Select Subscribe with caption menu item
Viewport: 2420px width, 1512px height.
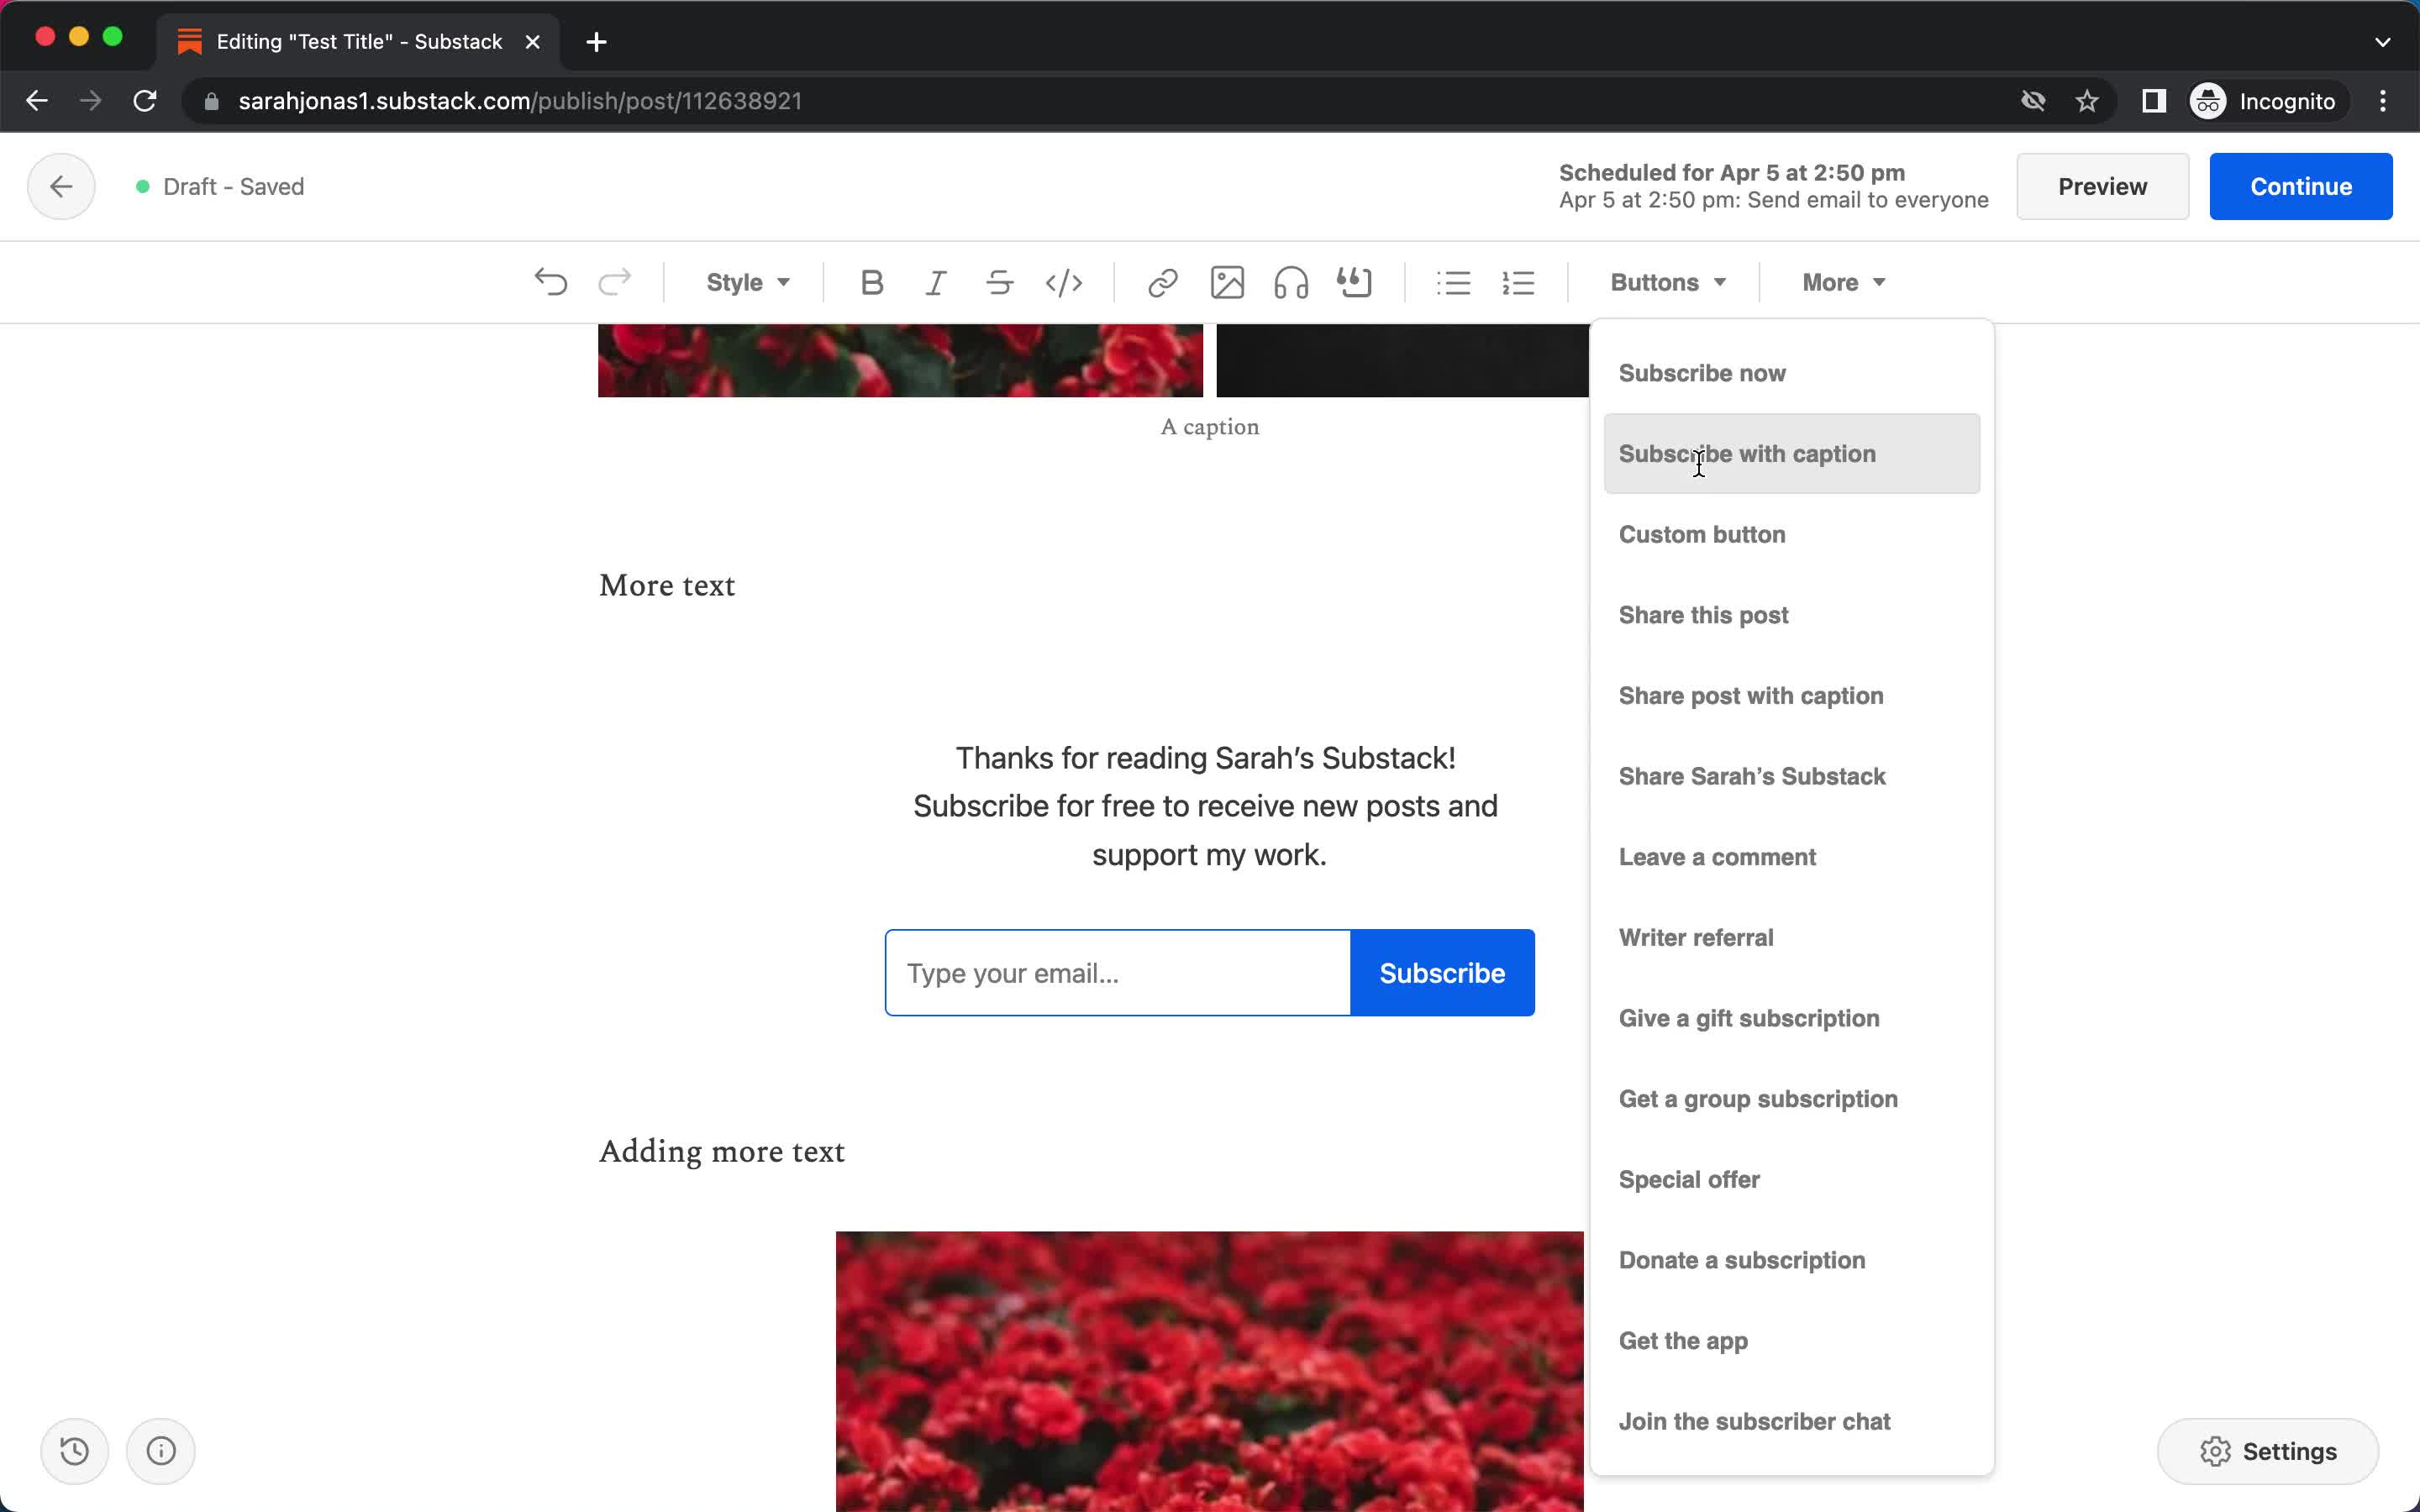1748,453
